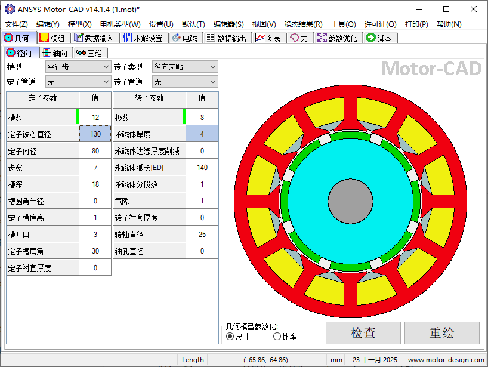Screen dimensions: 488x367
Task: Click the 永磁体弧长[ED] value field 140
Action: click(x=202, y=168)
